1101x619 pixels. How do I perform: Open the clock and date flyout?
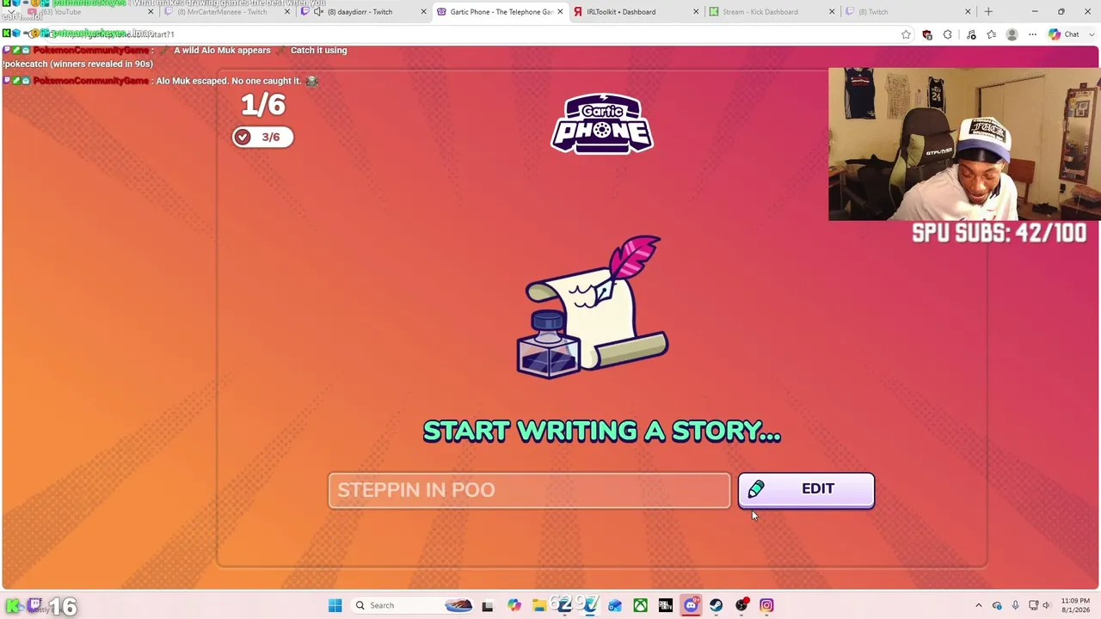pos(1075,605)
